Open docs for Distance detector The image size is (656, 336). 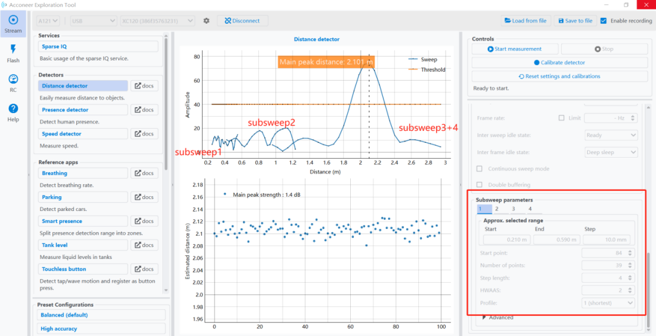[x=145, y=86]
